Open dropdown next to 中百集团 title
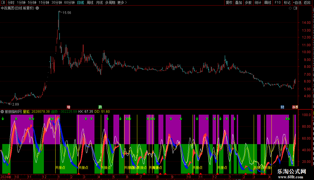This screenshot has height=180, width=314. click(37, 8)
